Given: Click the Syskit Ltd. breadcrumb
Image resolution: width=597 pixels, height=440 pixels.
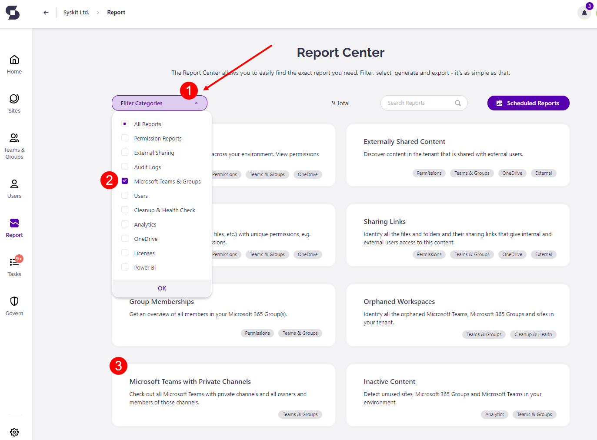Looking at the screenshot, I should point(76,12).
